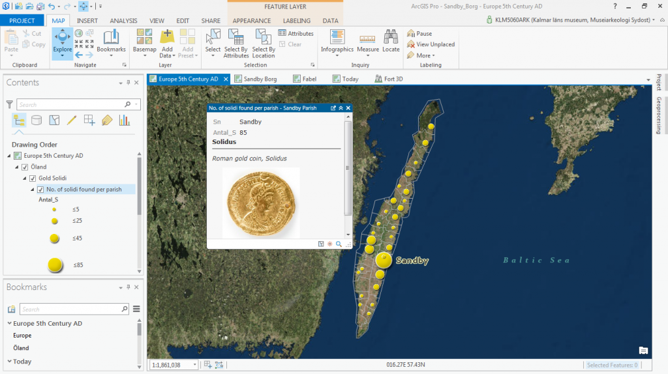Click the New Bookmark icon

(12, 309)
